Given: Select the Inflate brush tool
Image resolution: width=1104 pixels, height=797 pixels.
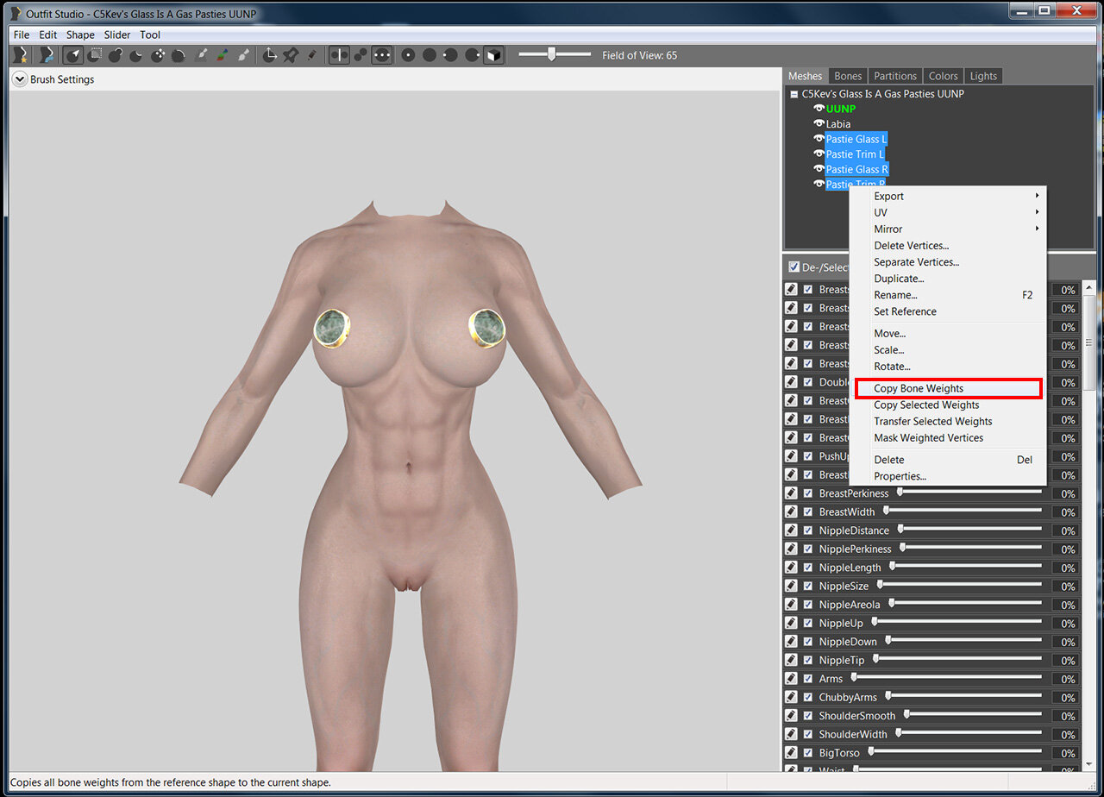Looking at the screenshot, I should tap(116, 55).
